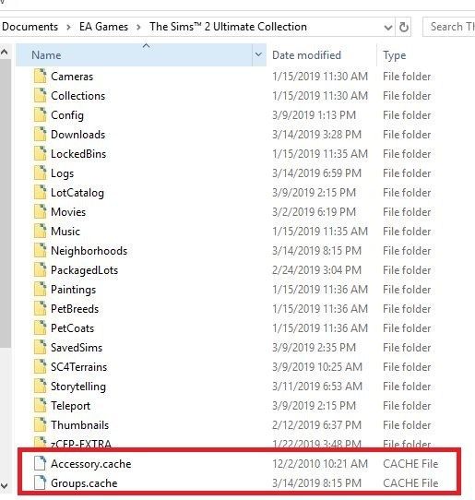The height and width of the screenshot is (500, 475).
Task: Go to Documents in the address bar
Action: pos(30,27)
